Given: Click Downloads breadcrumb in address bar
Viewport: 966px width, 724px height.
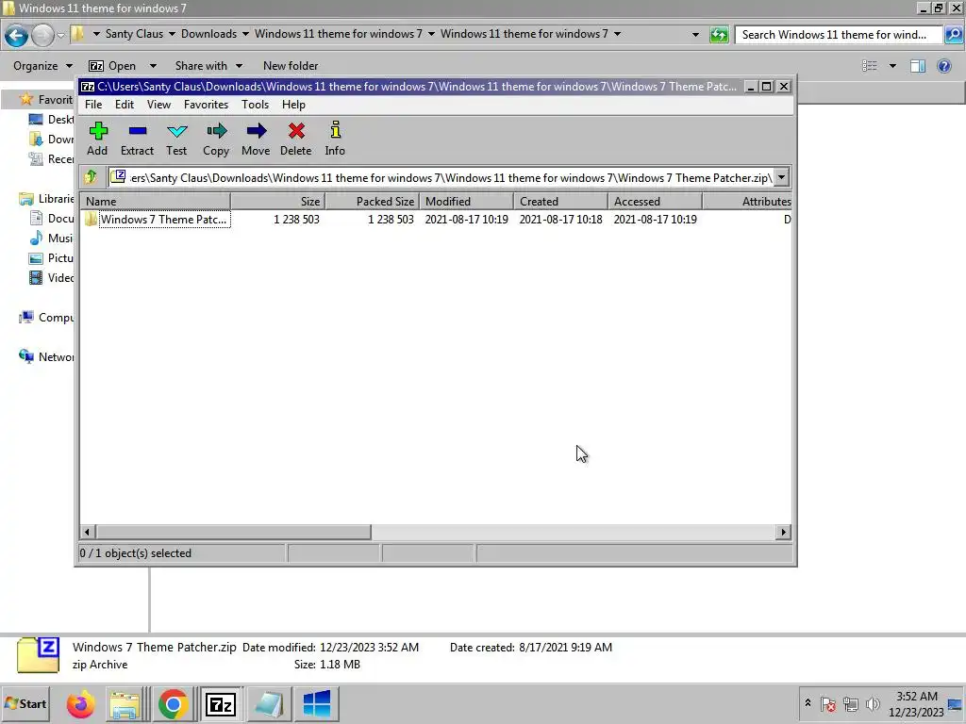Looking at the screenshot, I should coord(208,34).
